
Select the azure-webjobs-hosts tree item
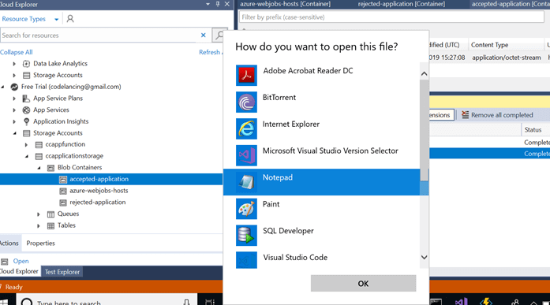click(x=99, y=191)
